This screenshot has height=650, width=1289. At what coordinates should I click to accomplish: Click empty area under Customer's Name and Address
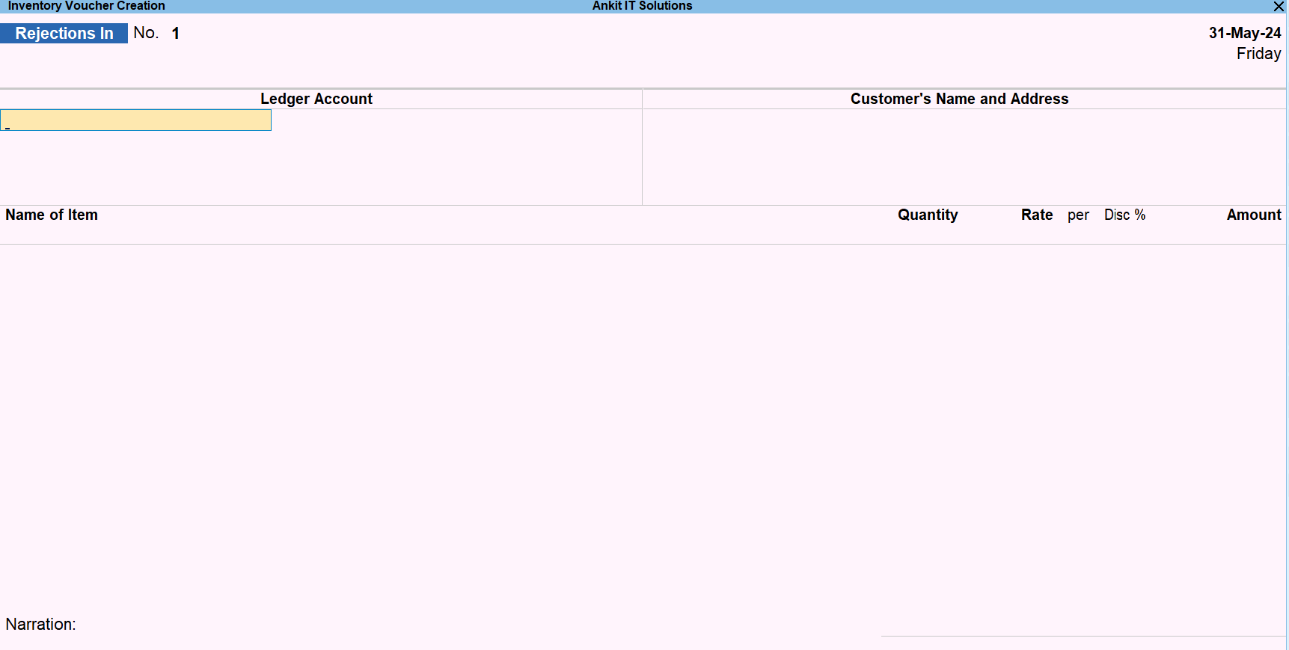pos(964,157)
